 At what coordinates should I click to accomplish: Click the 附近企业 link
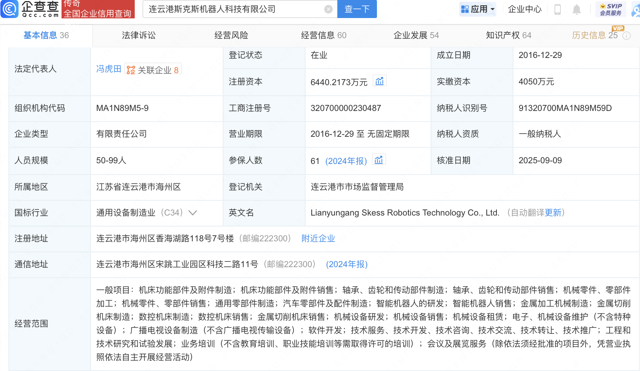(x=318, y=238)
